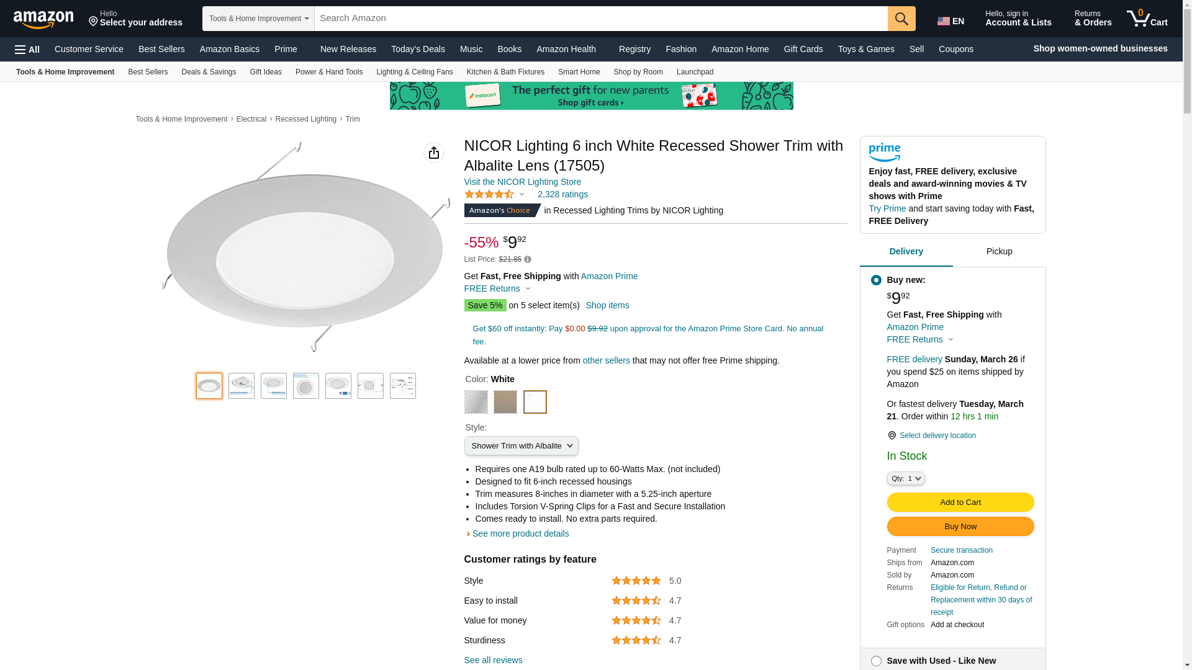
Task: Click the search magnifier button
Action: pyautogui.click(x=901, y=19)
